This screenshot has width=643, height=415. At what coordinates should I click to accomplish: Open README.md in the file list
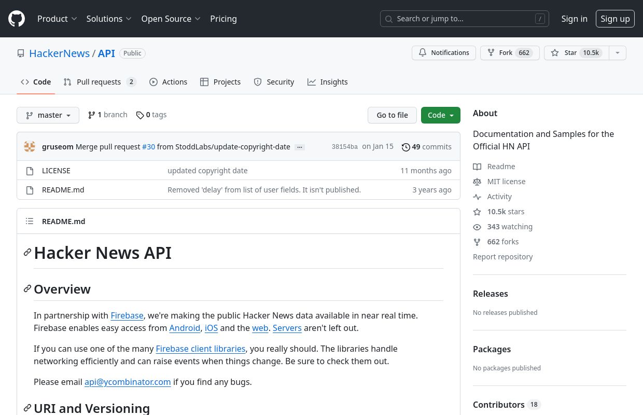[x=63, y=190]
